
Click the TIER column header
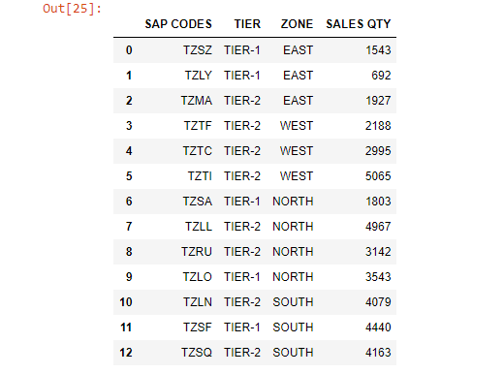[x=247, y=24]
